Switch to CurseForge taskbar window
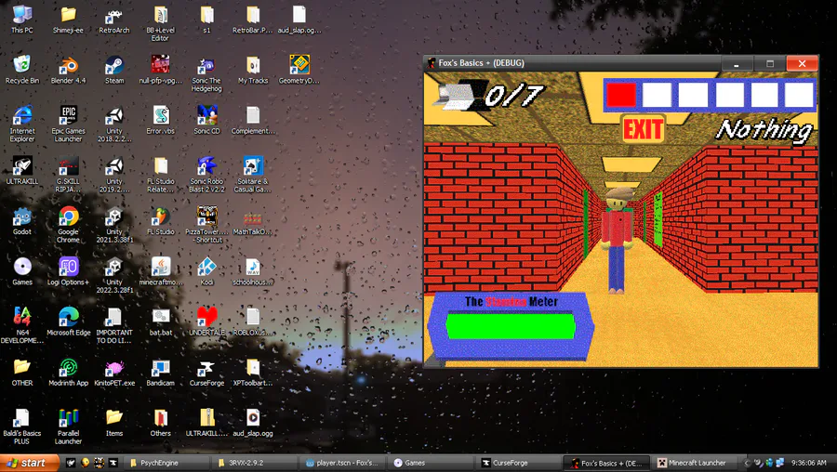The image size is (837, 472). [x=517, y=463]
